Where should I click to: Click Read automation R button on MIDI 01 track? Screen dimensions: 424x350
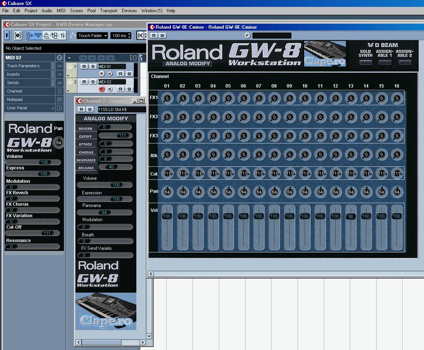point(120,74)
